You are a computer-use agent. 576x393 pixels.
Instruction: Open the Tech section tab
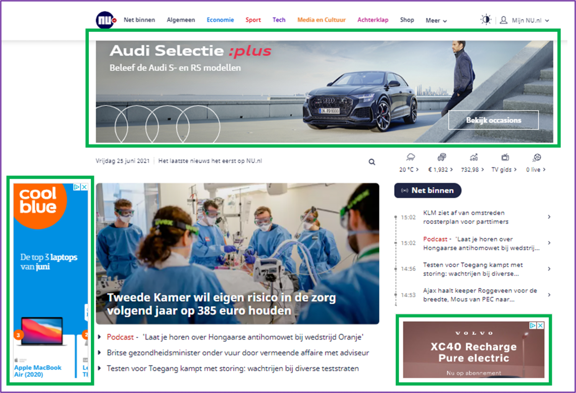[279, 20]
